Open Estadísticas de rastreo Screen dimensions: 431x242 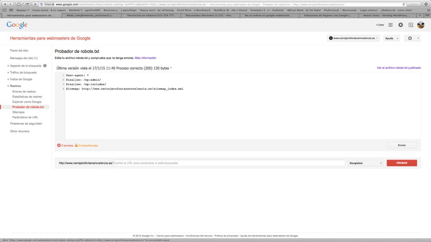point(27,97)
